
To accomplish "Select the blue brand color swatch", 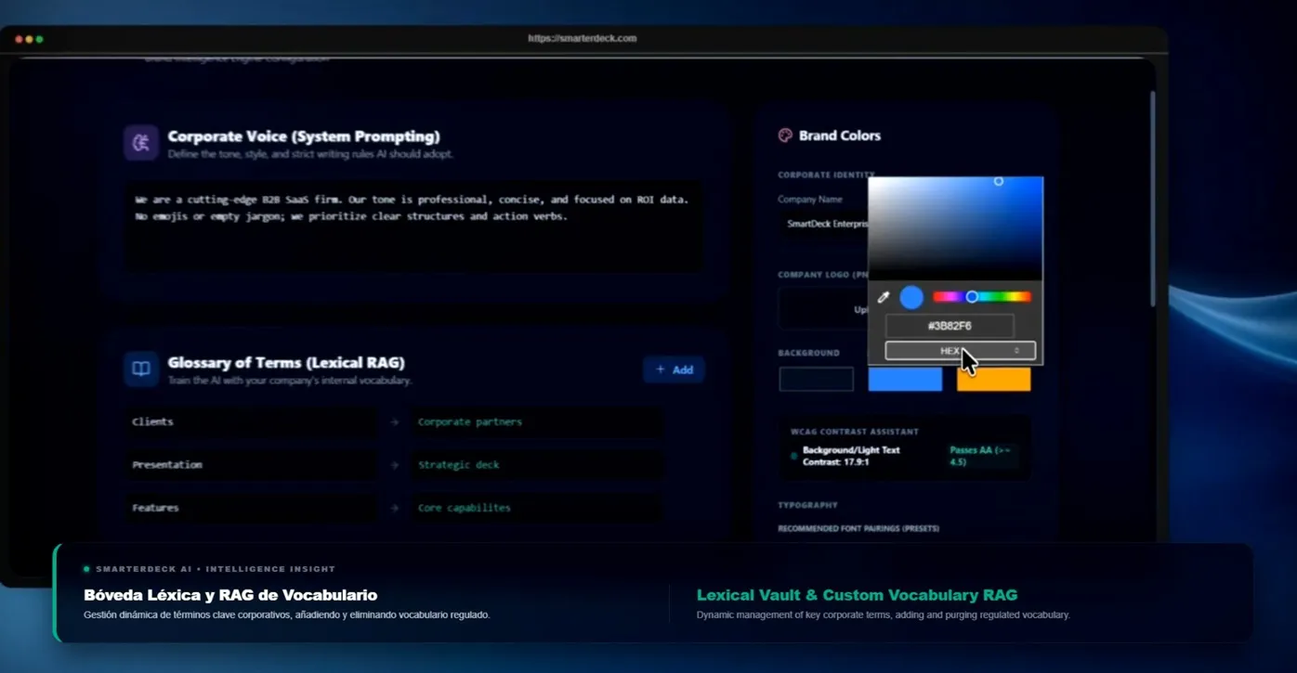I will [x=905, y=379].
